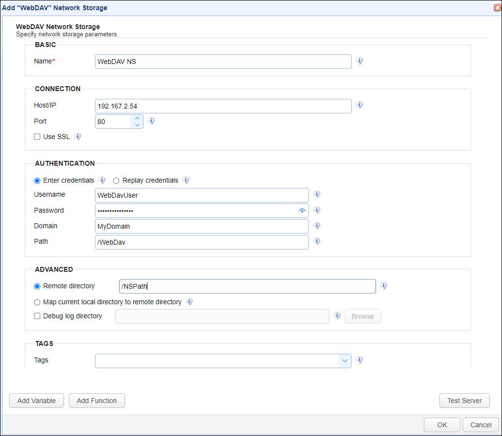Viewport: 502px width, 436px height.
Task: Click the disabled Browse button
Action: [363, 316]
